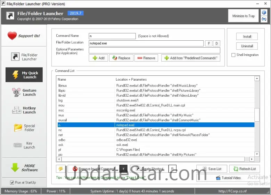Open the File/Folder Launcher section
The image size is (271, 195).
pyautogui.click(x=24, y=57)
